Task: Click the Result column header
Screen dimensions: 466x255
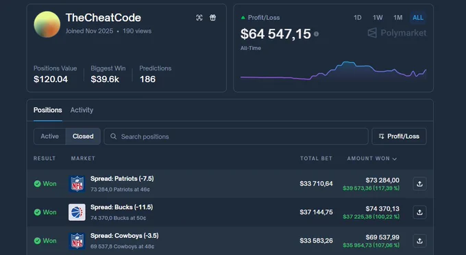Action: point(45,159)
